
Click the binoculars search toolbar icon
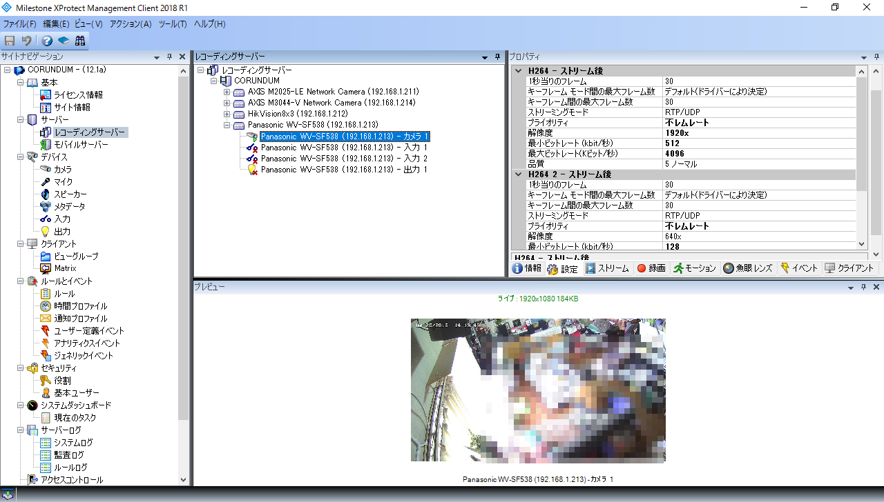point(80,41)
